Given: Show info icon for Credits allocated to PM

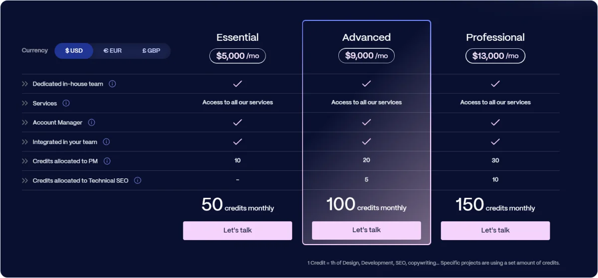Looking at the screenshot, I should (x=107, y=161).
